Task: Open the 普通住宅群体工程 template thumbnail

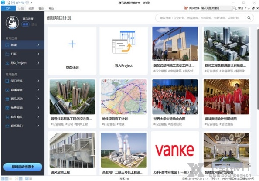Action: pos(72,97)
